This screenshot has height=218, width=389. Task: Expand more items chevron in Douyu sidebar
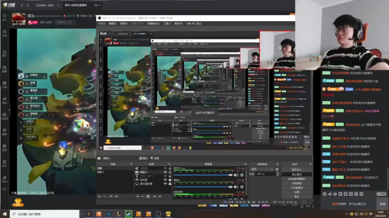point(4,189)
